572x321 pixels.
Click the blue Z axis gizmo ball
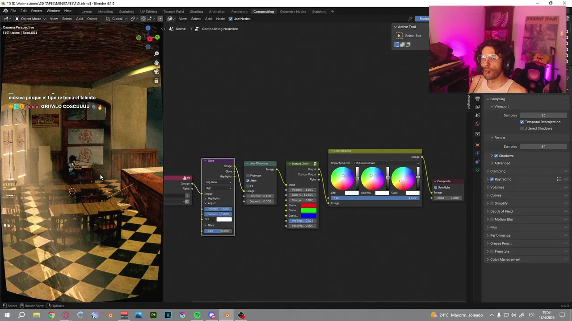tap(148, 28)
